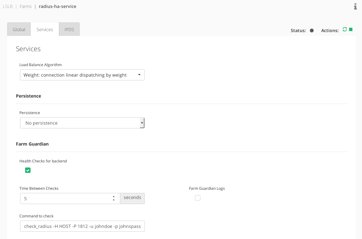Go to LSLB in the breadcrumb
The image size is (362, 239).
[8, 6]
